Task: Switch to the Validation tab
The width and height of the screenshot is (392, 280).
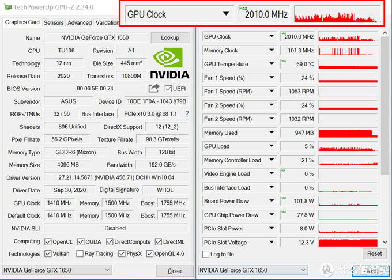Action: point(107,22)
